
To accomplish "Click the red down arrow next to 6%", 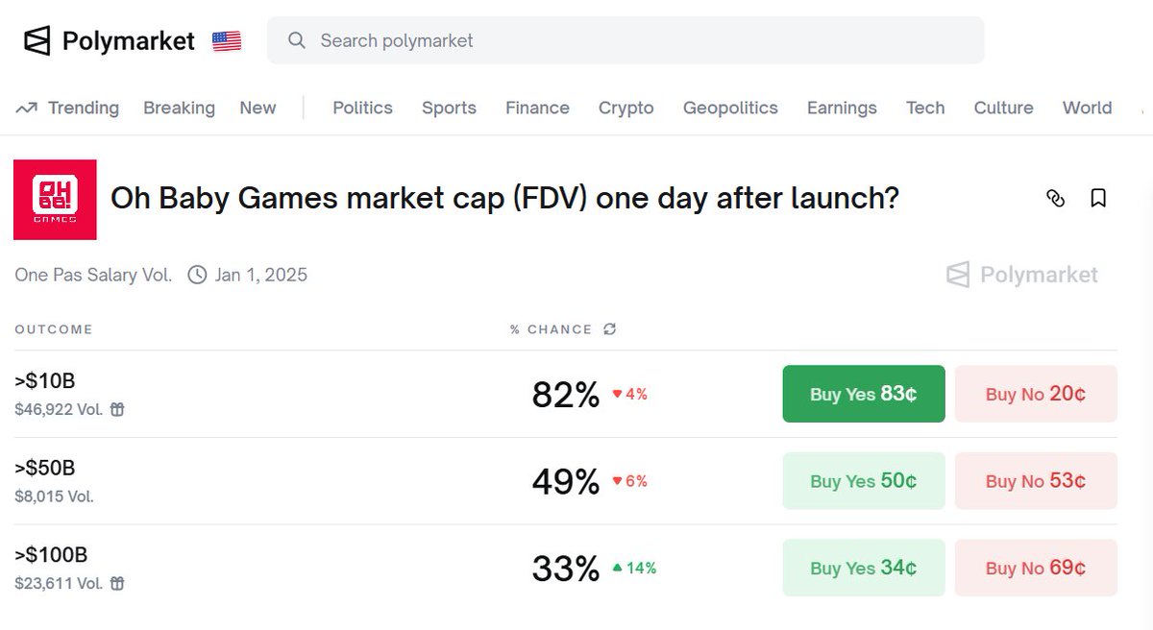I will (618, 481).
